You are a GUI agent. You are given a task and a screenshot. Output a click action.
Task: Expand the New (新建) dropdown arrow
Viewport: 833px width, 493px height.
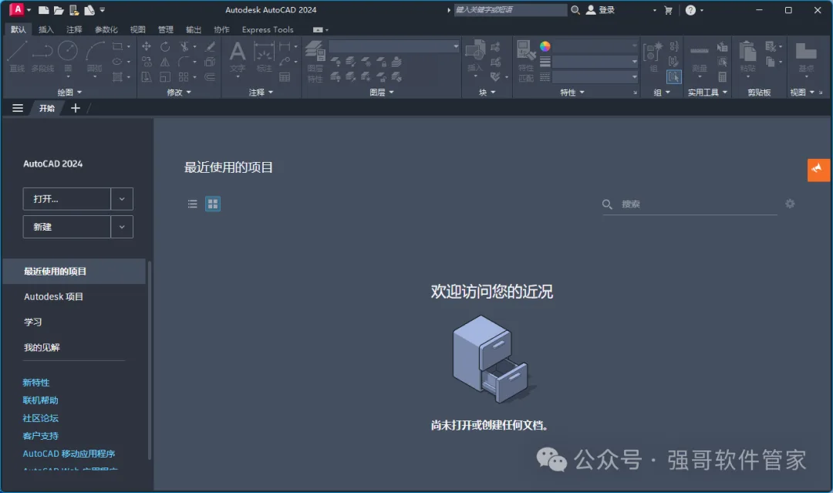pos(122,227)
